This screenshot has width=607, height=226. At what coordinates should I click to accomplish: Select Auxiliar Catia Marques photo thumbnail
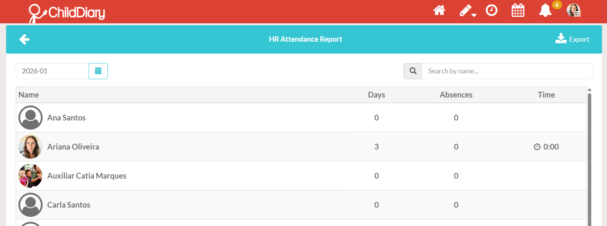[x=30, y=176]
